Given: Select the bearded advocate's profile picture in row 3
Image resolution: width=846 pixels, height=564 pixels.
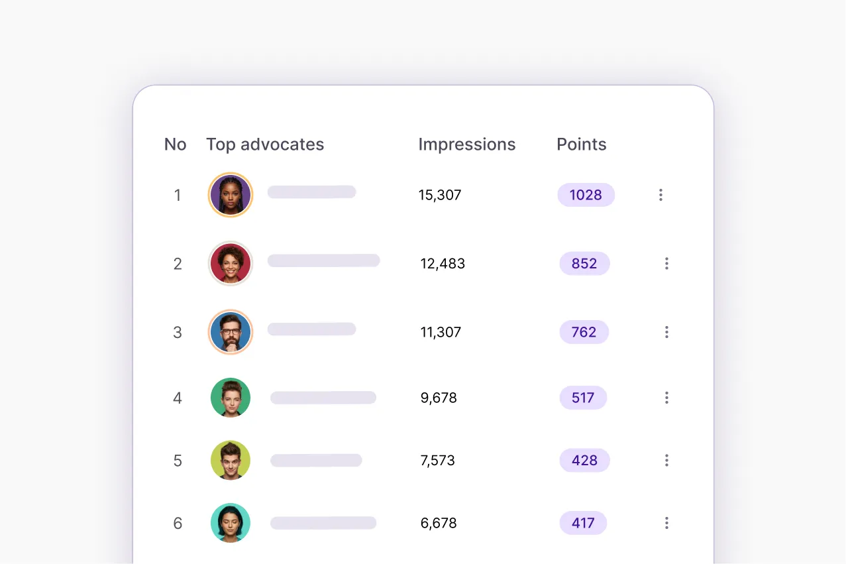Looking at the screenshot, I should point(230,332).
